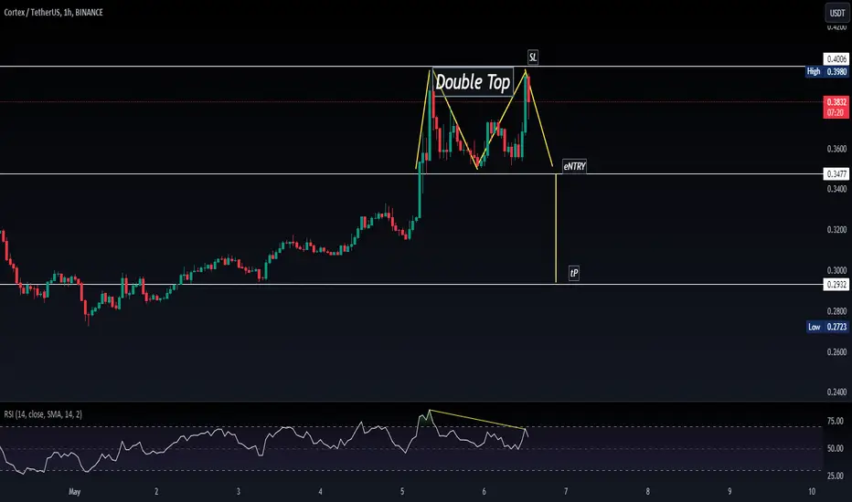The width and height of the screenshot is (852, 502).
Task: Click the 0.3000 price scale value
Action: [836, 270]
